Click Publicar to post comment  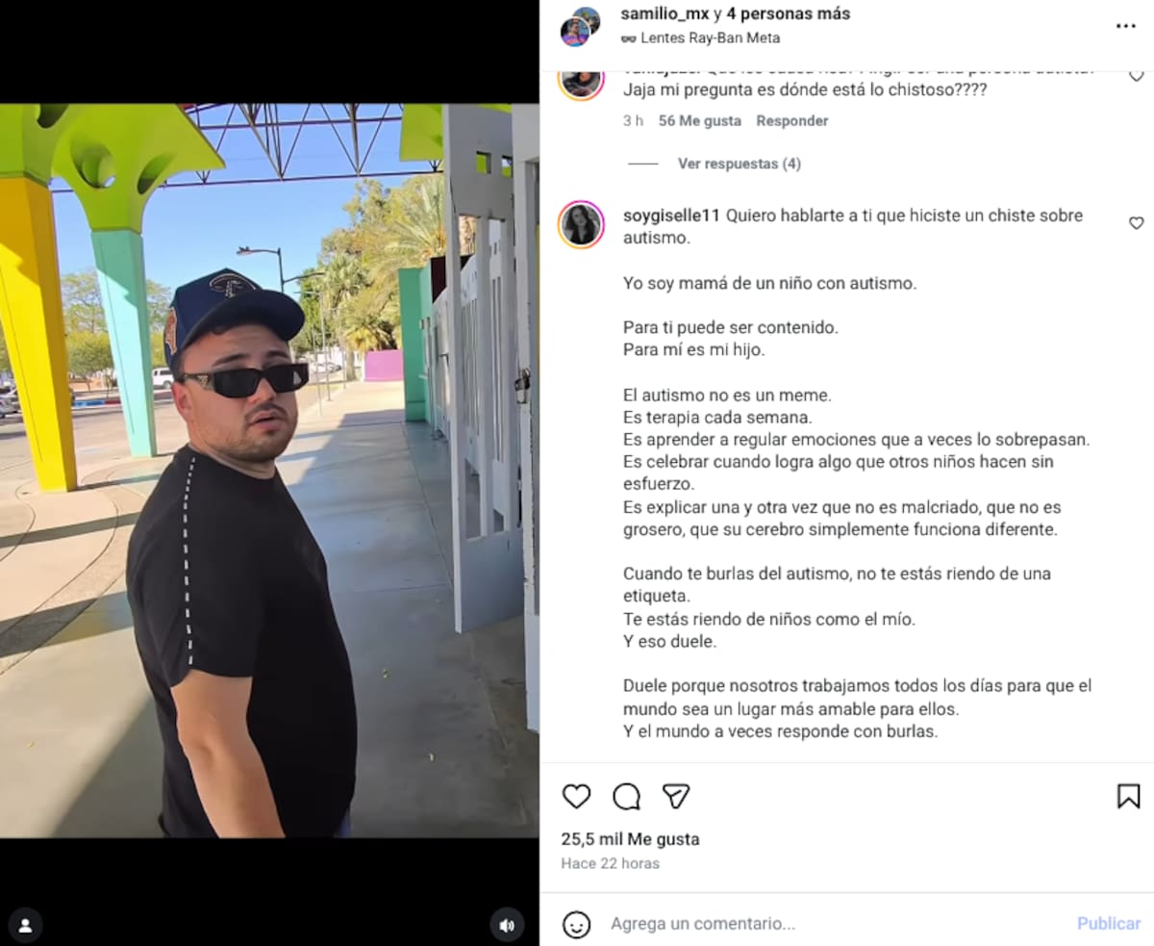point(1109,923)
